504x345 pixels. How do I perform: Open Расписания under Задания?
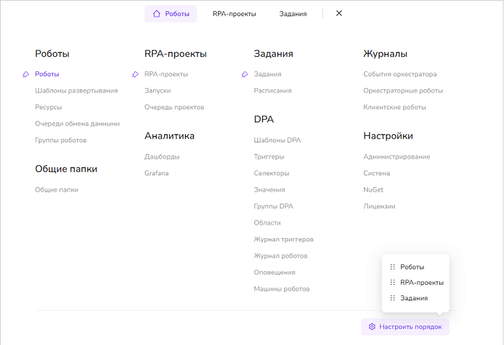272,91
